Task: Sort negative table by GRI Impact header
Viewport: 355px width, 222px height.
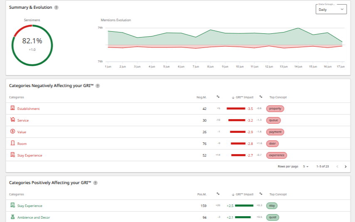Action: [242, 97]
